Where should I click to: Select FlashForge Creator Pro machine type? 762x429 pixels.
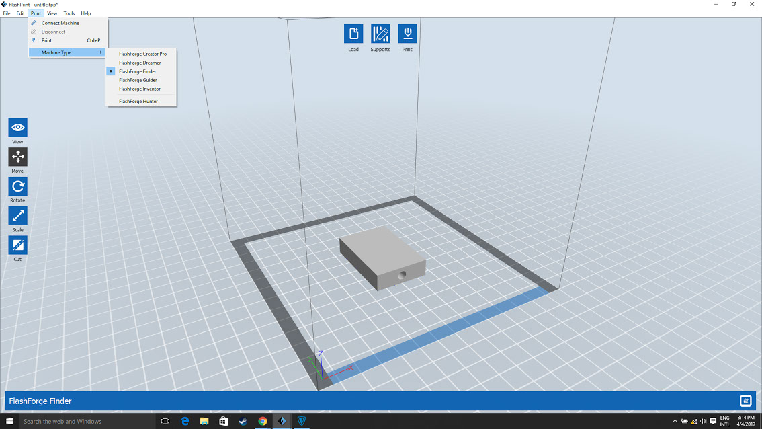click(141, 54)
